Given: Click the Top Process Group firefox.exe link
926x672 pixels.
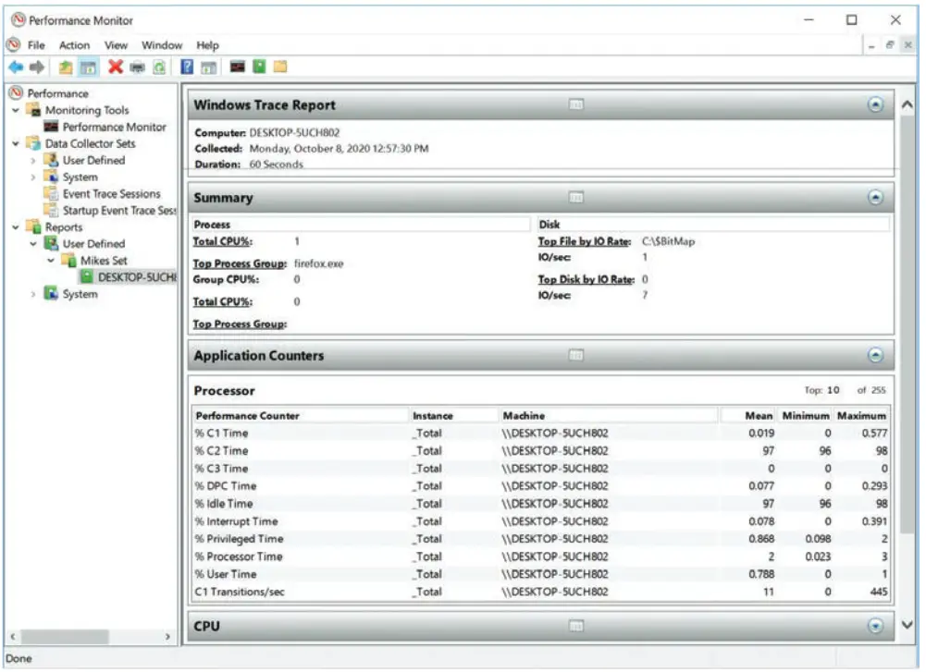Looking at the screenshot, I should tap(239, 263).
